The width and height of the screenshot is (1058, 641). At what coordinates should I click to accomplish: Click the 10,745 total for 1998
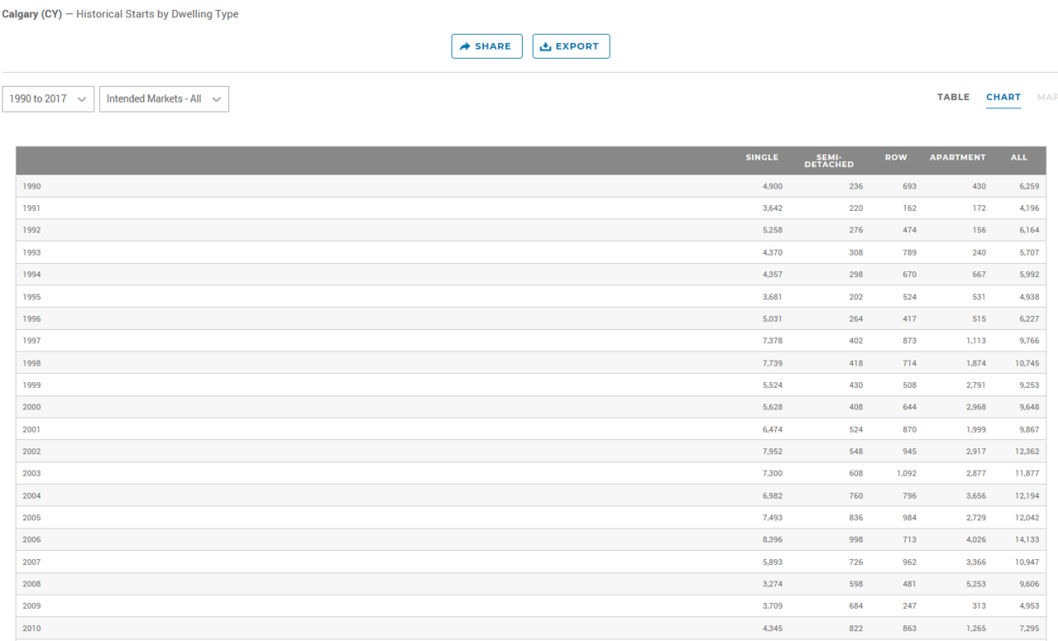(1027, 363)
